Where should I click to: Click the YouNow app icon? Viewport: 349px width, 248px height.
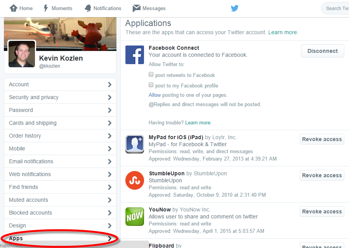(x=135, y=217)
